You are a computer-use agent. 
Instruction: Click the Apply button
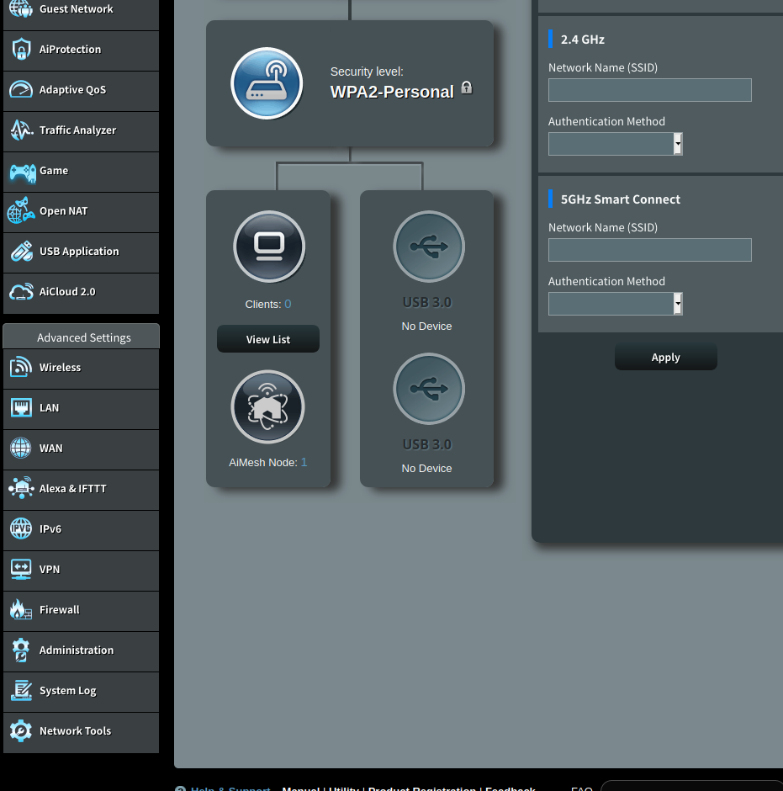tap(665, 357)
